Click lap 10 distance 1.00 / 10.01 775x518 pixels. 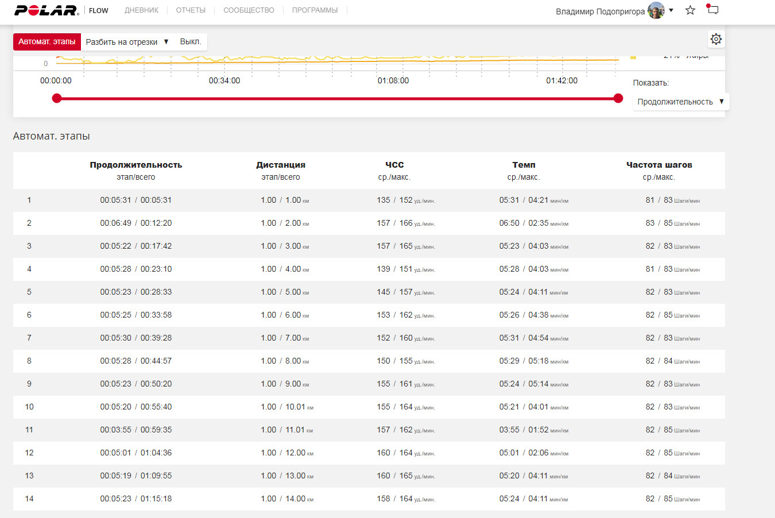[x=287, y=407]
